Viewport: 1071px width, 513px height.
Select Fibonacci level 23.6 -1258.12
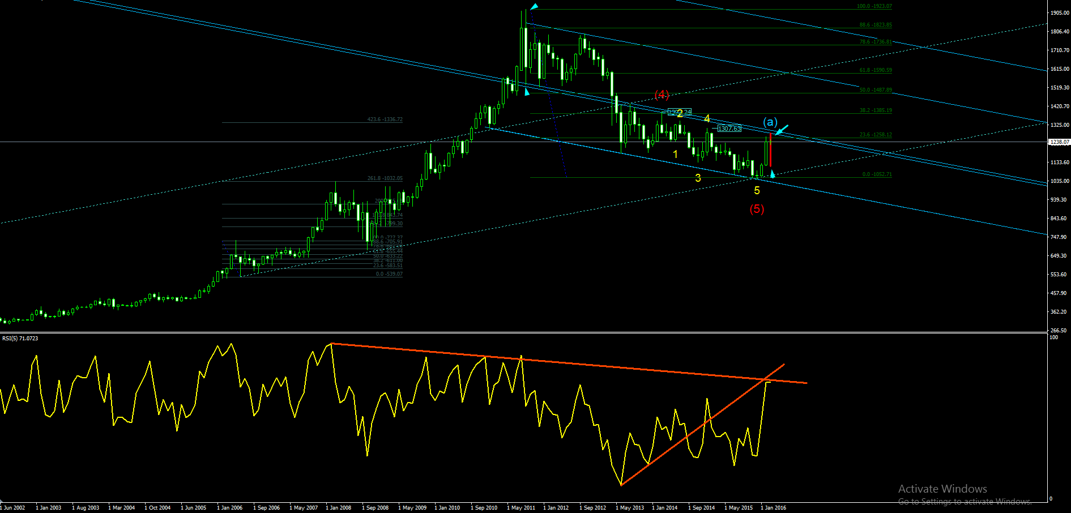[876, 135]
